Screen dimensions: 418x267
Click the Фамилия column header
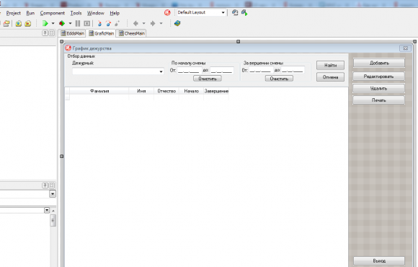pyautogui.click(x=99, y=91)
